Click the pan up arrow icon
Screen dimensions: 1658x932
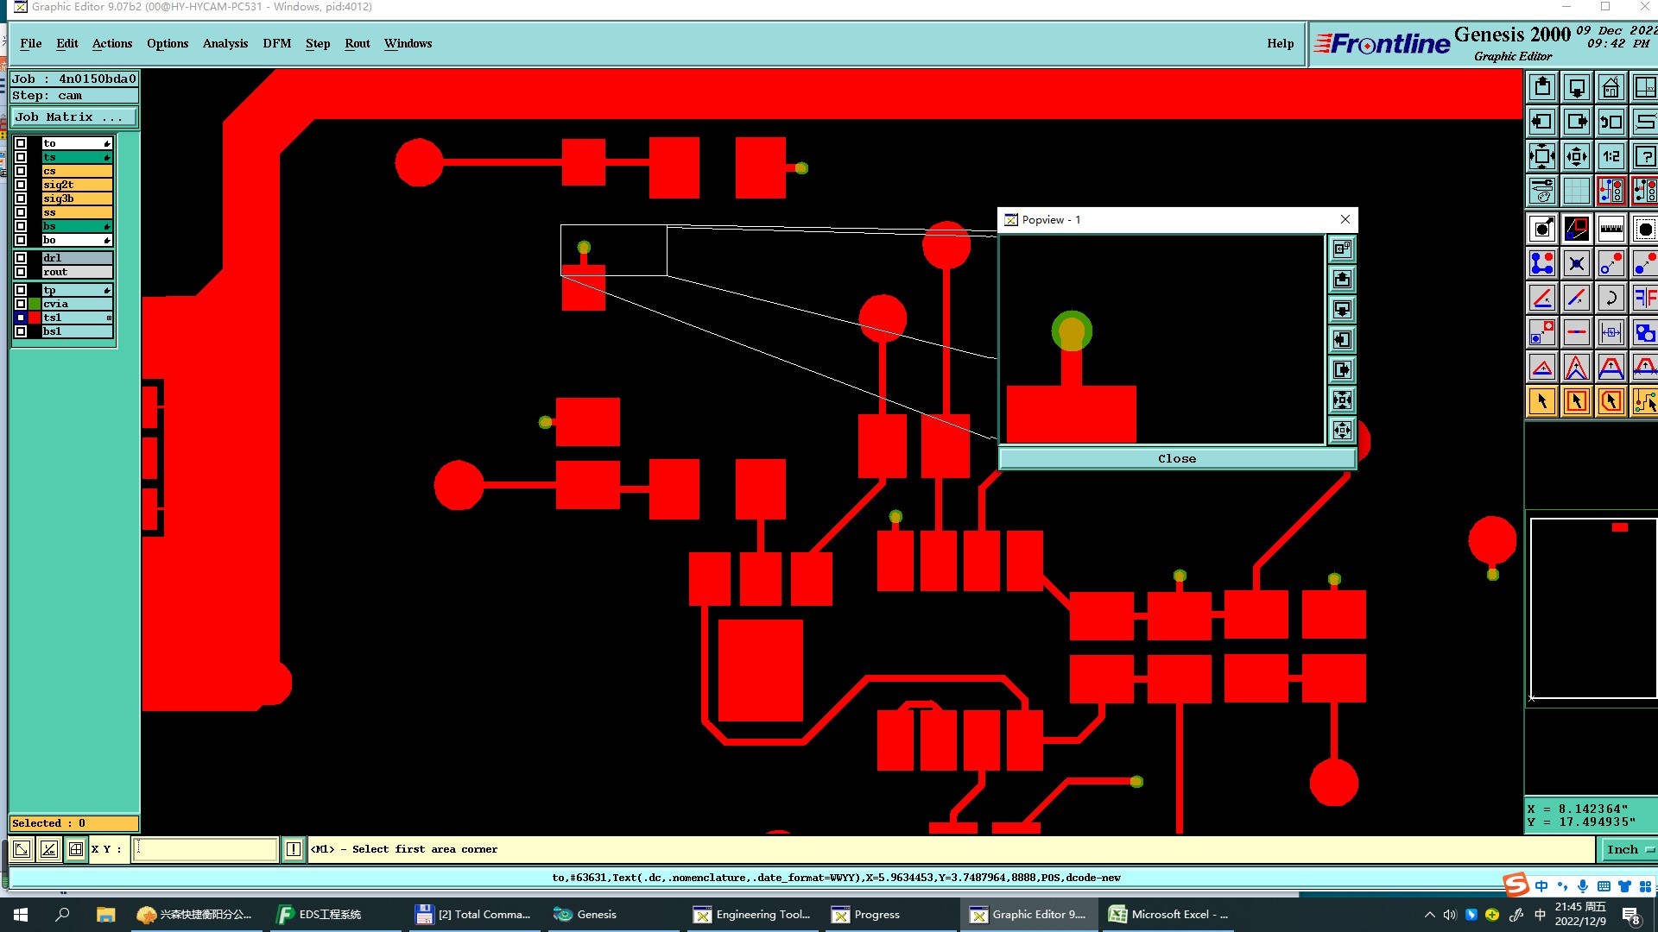tap(1542, 88)
